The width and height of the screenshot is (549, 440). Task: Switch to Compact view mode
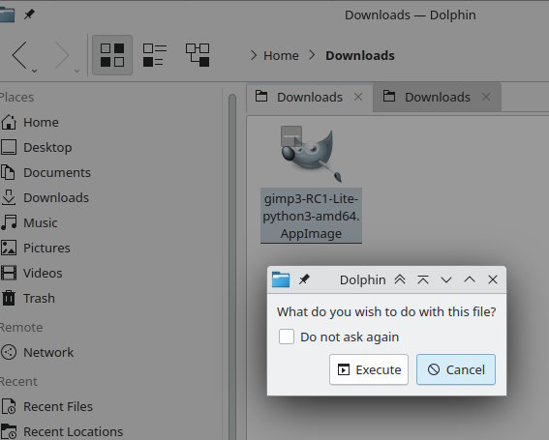point(155,55)
